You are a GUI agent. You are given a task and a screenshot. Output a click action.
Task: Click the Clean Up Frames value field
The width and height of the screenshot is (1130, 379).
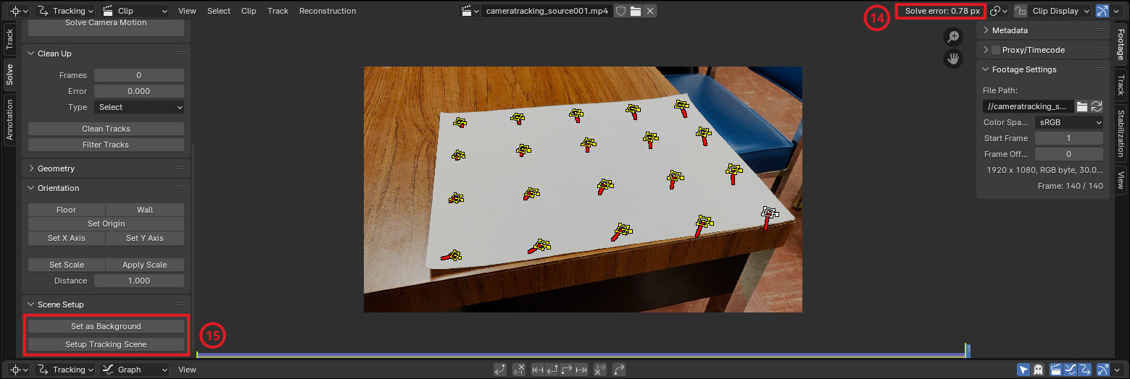point(139,75)
